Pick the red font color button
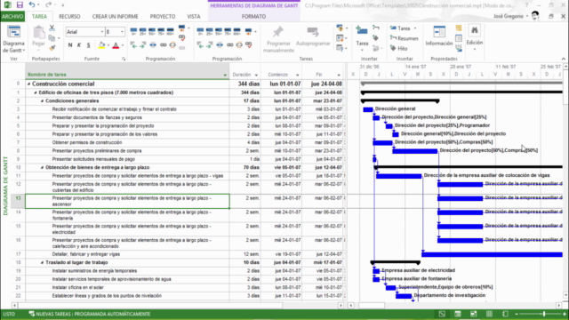 pos(116,45)
